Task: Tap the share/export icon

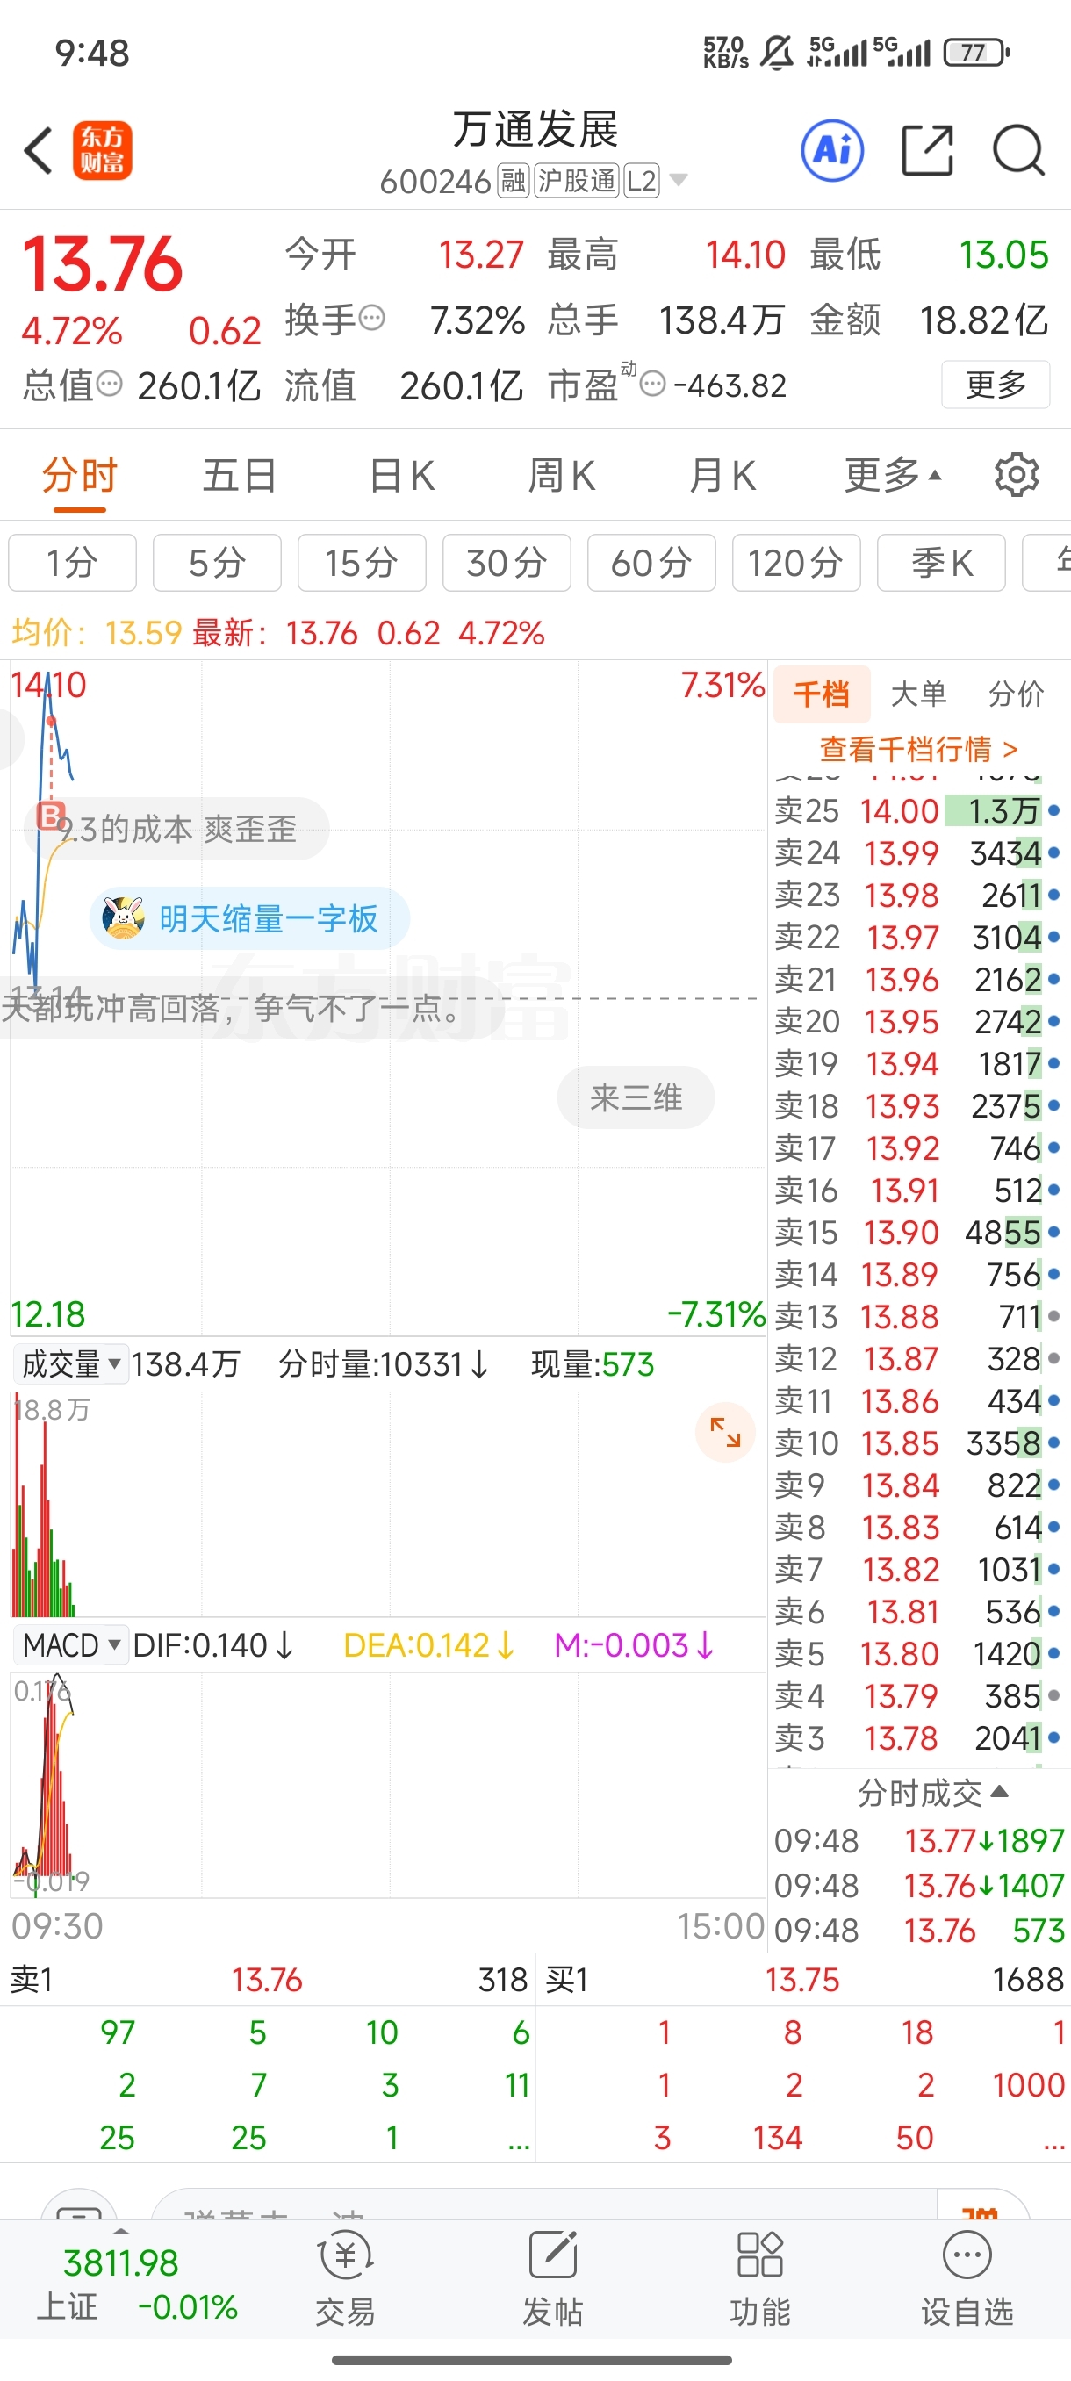Action: [927, 150]
